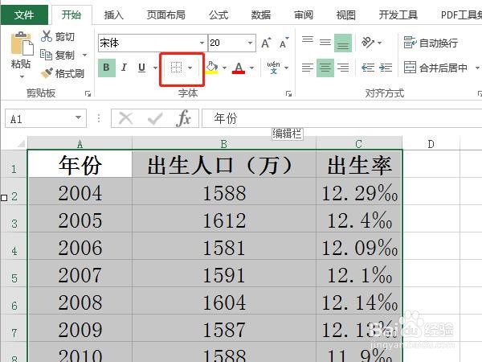Switch to the 视图 View tab
Screen dimensions: 482x362
(345, 14)
